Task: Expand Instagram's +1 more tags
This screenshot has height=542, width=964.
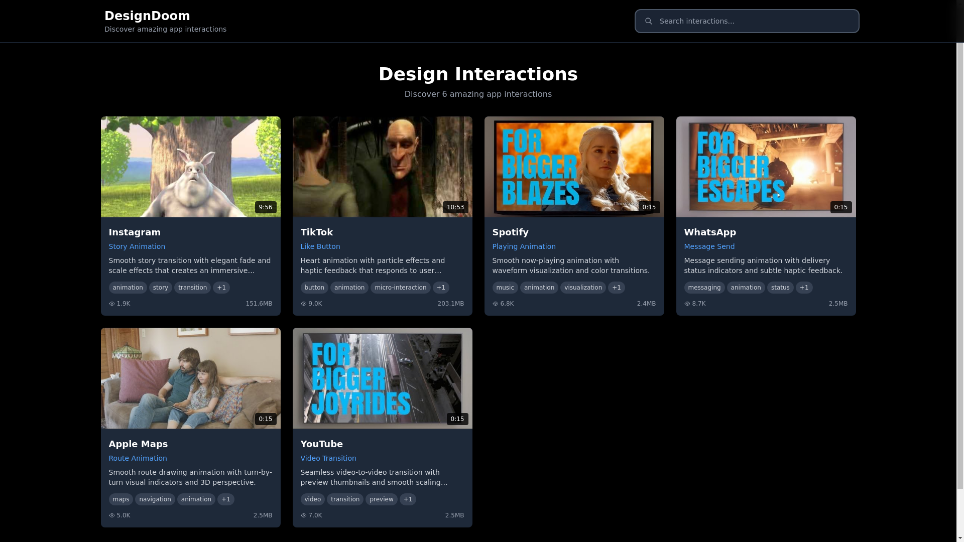Action: click(221, 288)
